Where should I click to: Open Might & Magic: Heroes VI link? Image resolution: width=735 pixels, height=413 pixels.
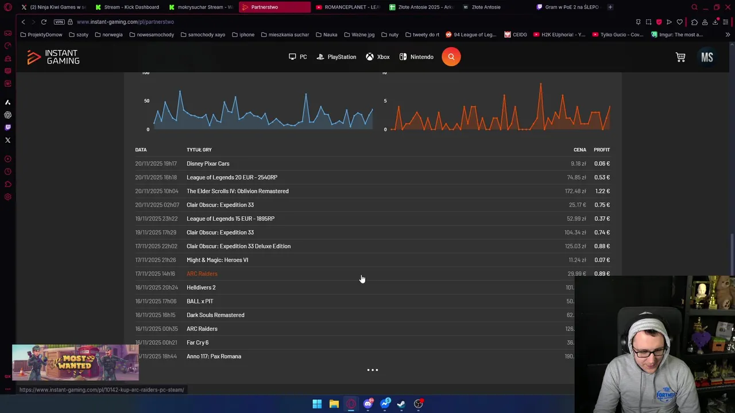217,260
